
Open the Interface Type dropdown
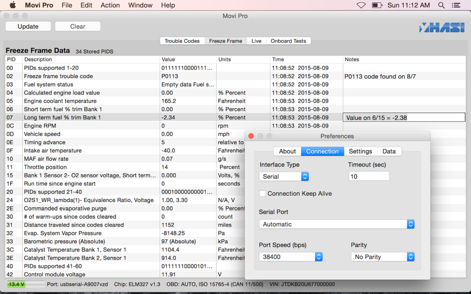point(284,176)
